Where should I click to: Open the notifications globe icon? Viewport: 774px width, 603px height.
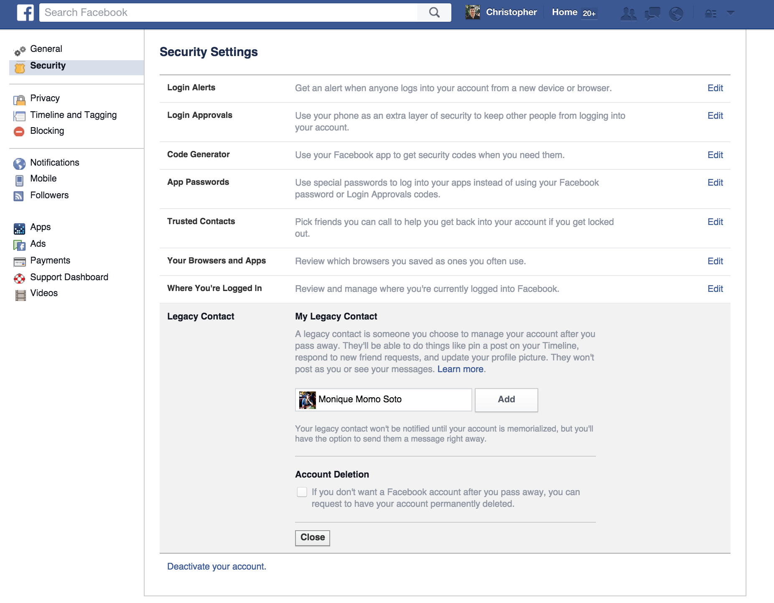point(676,14)
